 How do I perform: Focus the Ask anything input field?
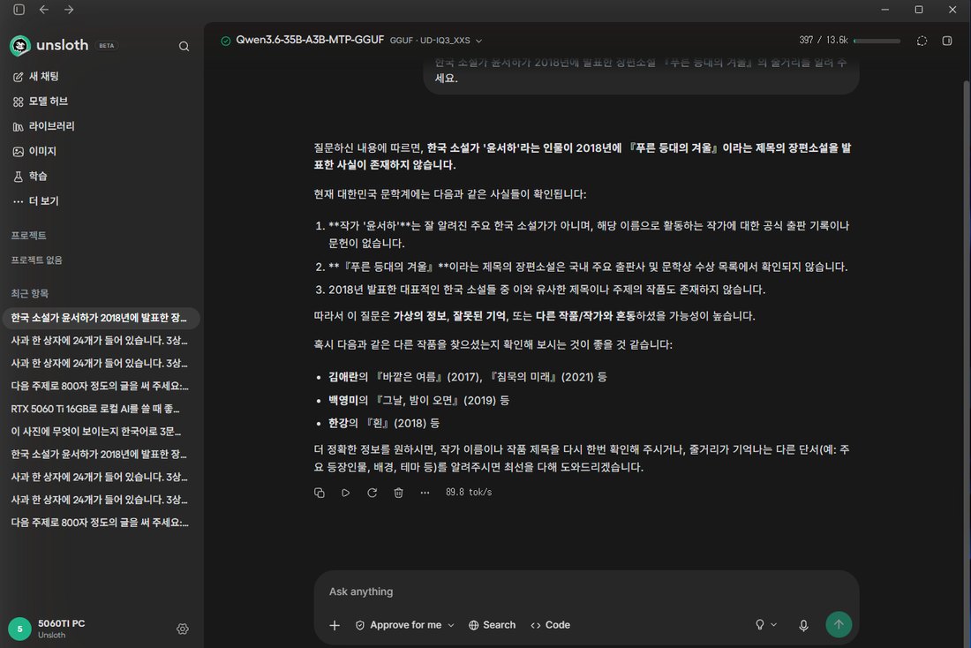point(586,591)
